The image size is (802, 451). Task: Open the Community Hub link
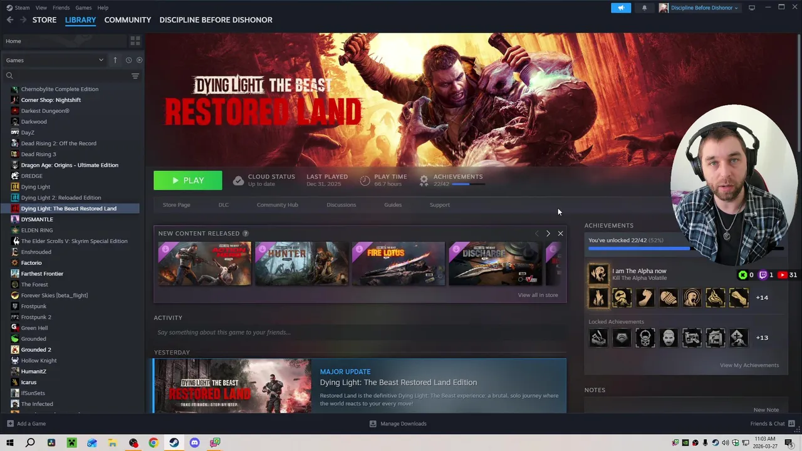(278, 205)
